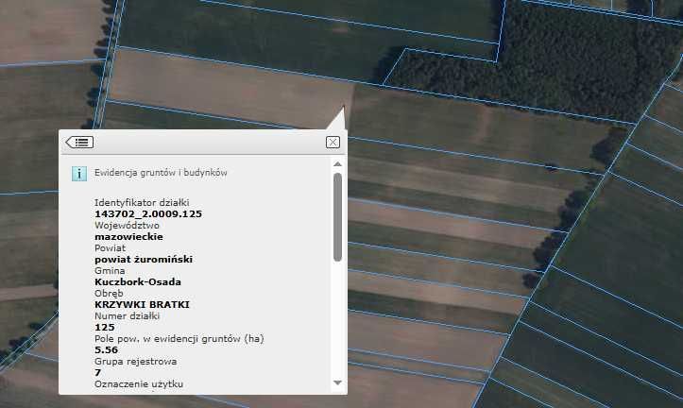Click the parcel number value 125
The width and height of the screenshot is (683, 408).
pyautogui.click(x=104, y=327)
